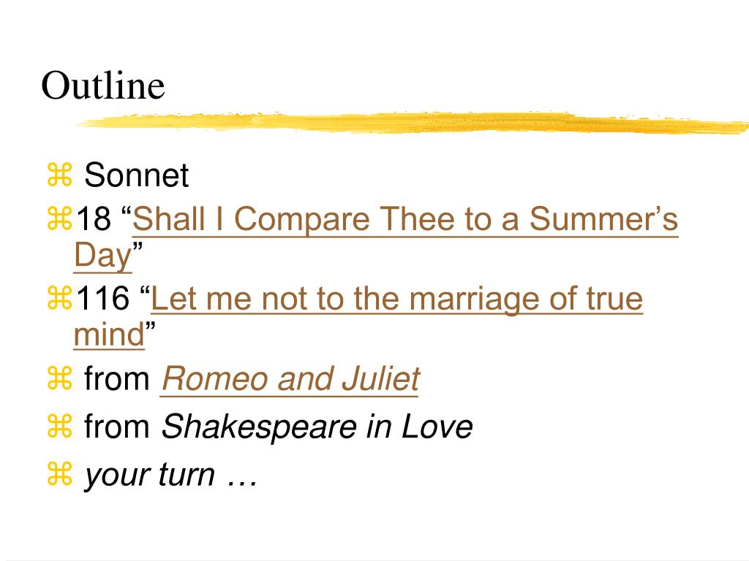Click the bullet icon before number 18
This screenshot has height=561, width=749.
(x=59, y=218)
